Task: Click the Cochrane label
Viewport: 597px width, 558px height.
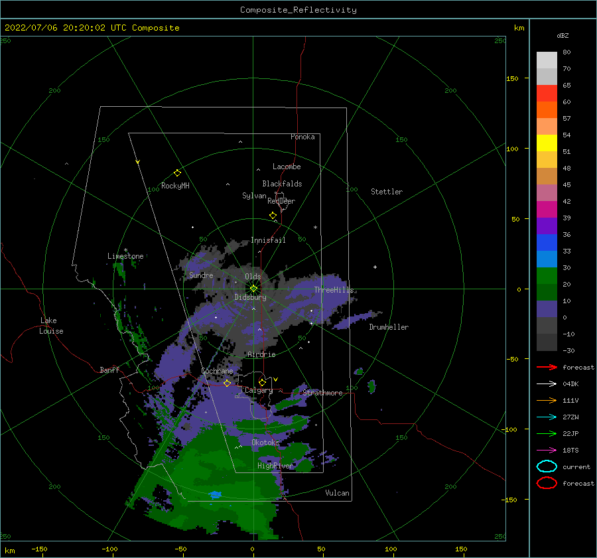Action: (x=217, y=371)
